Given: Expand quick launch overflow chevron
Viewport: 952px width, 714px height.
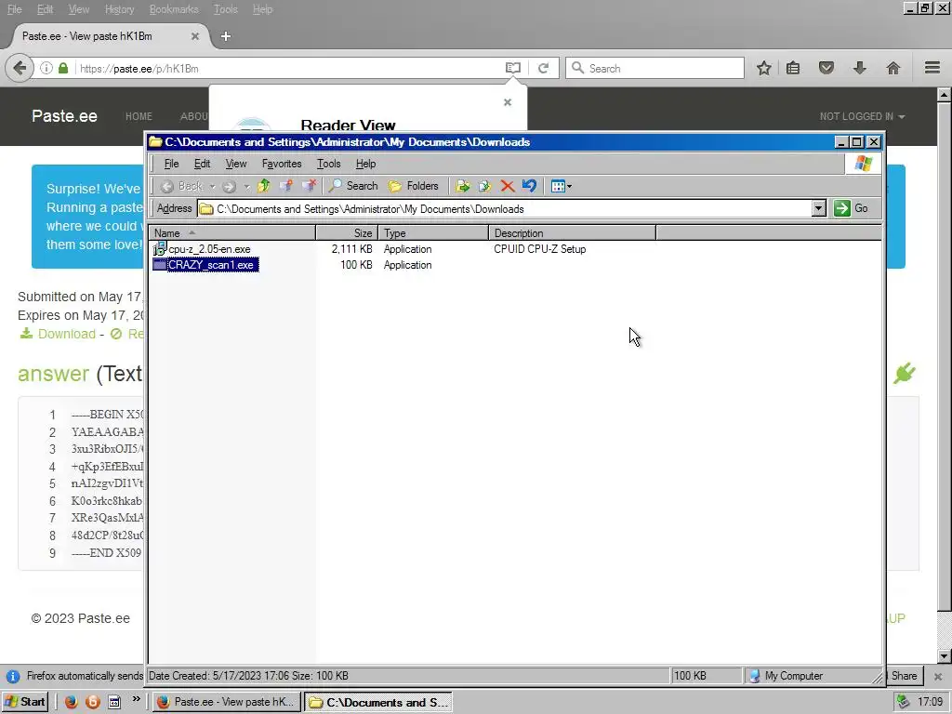Looking at the screenshot, I should [x=137, y=699].
